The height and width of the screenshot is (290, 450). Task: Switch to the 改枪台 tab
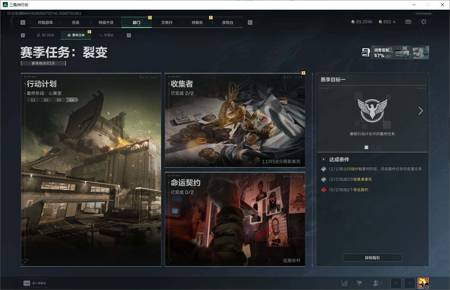(x=228, y=22)
